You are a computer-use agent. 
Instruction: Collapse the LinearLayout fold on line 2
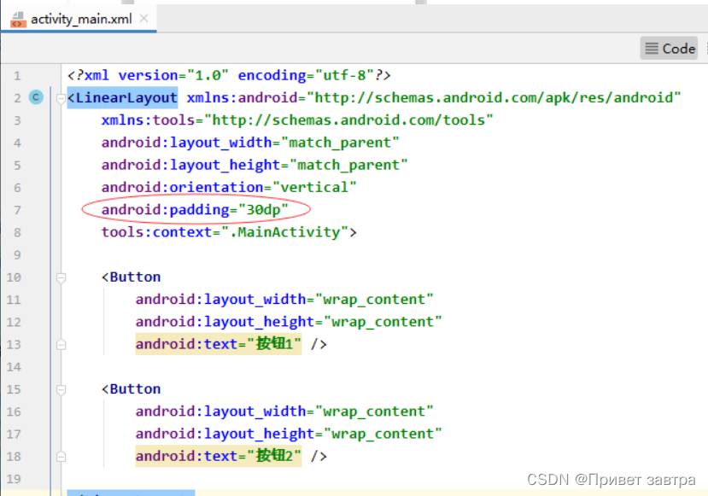point(61,98)
